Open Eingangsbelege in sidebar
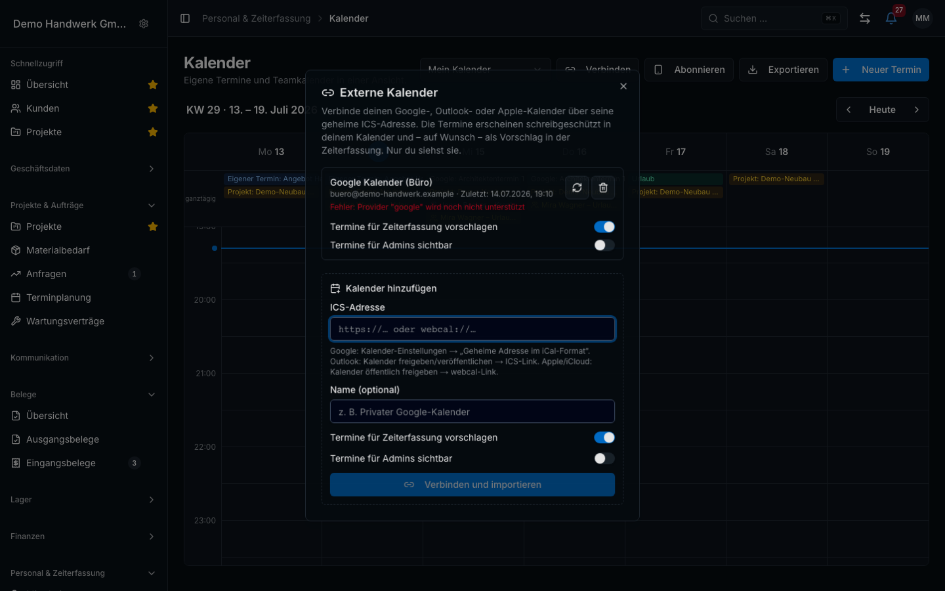The height and width of the screenshot is (591, 945). pyautogui.click(x=83, y=463)
